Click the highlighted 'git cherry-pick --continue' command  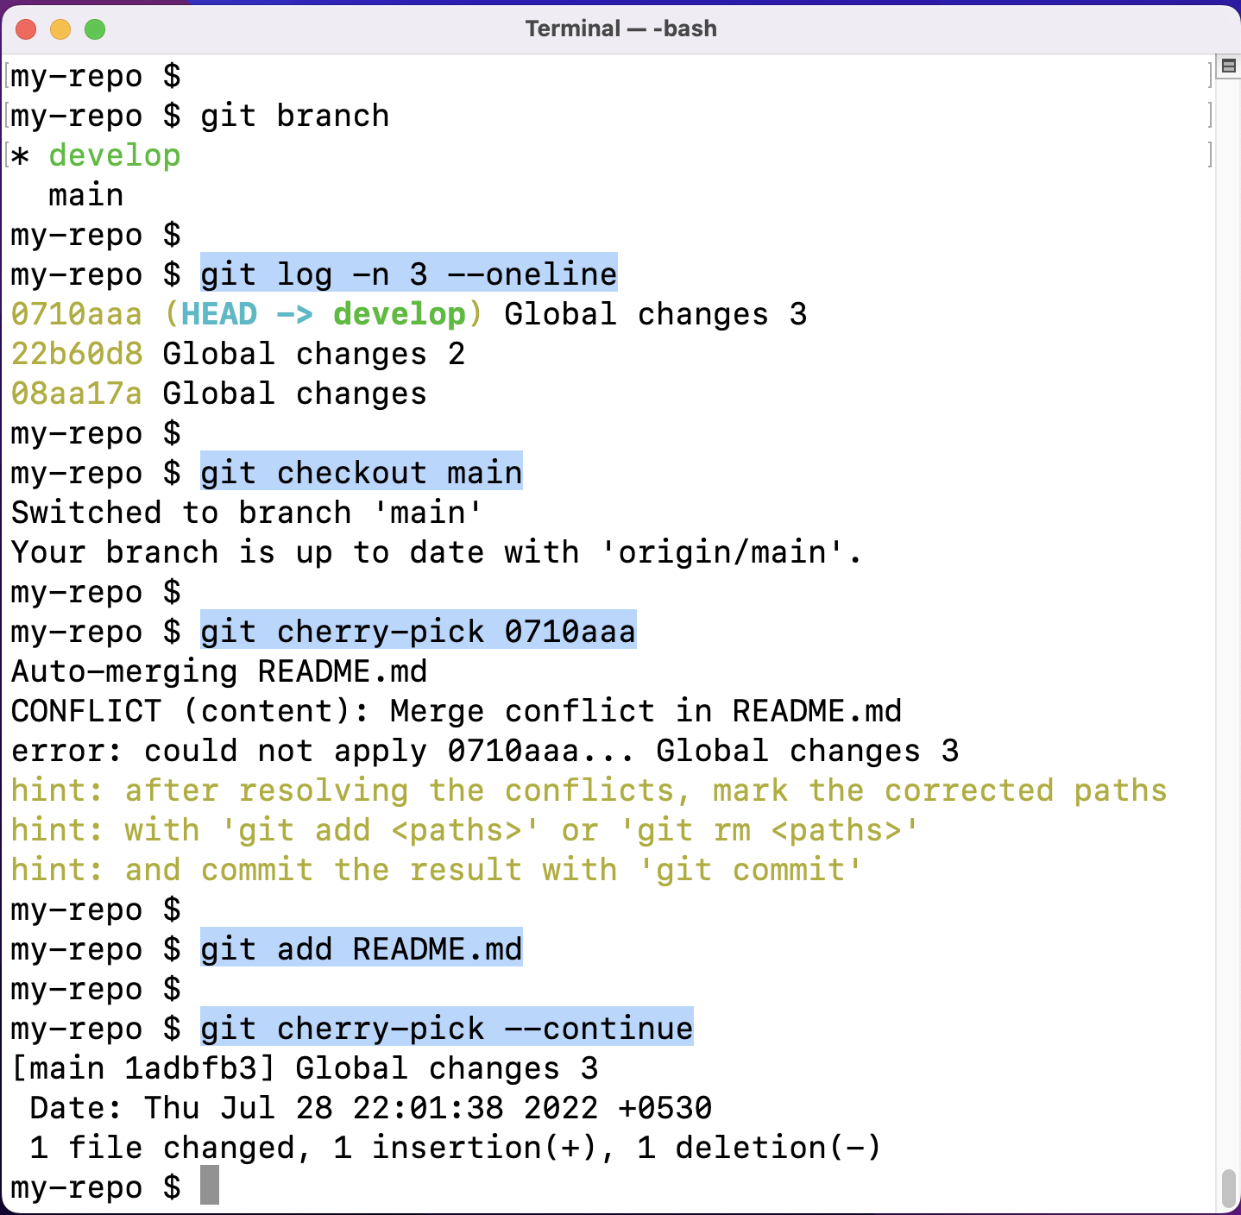coord(447,1028)
